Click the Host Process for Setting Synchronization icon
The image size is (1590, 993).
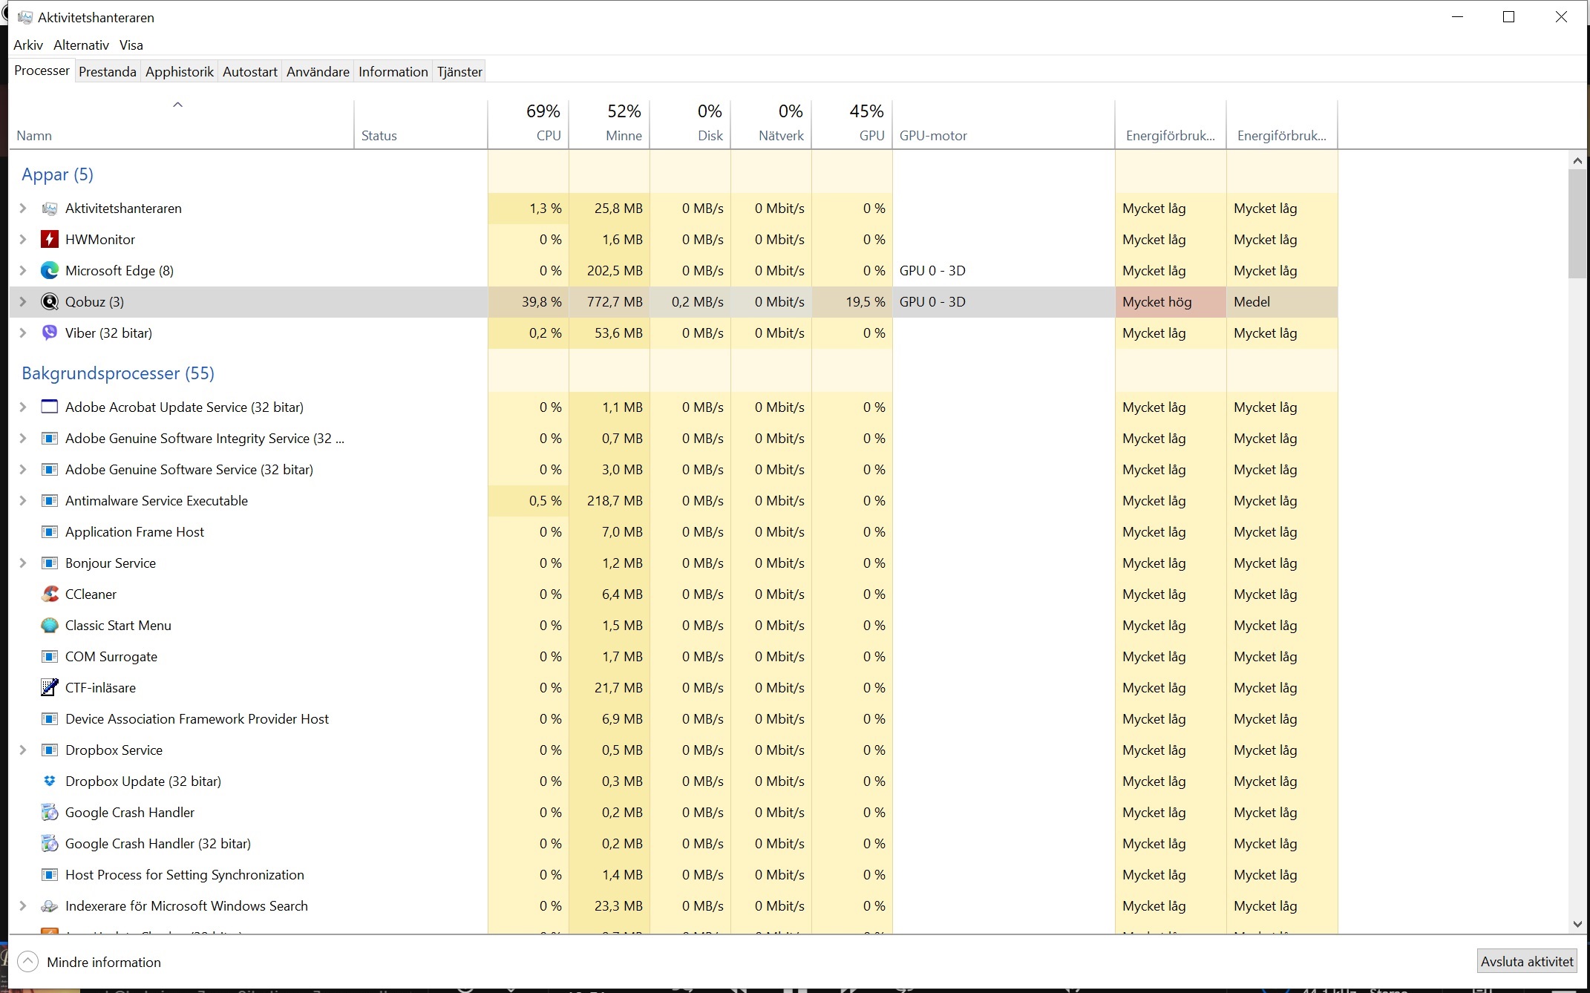click(50, 875)
